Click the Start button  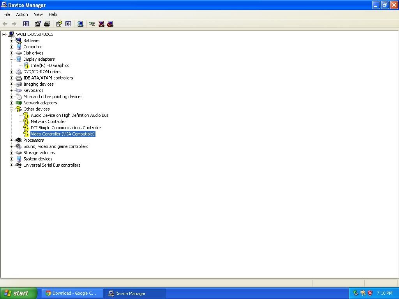point(18,293)
